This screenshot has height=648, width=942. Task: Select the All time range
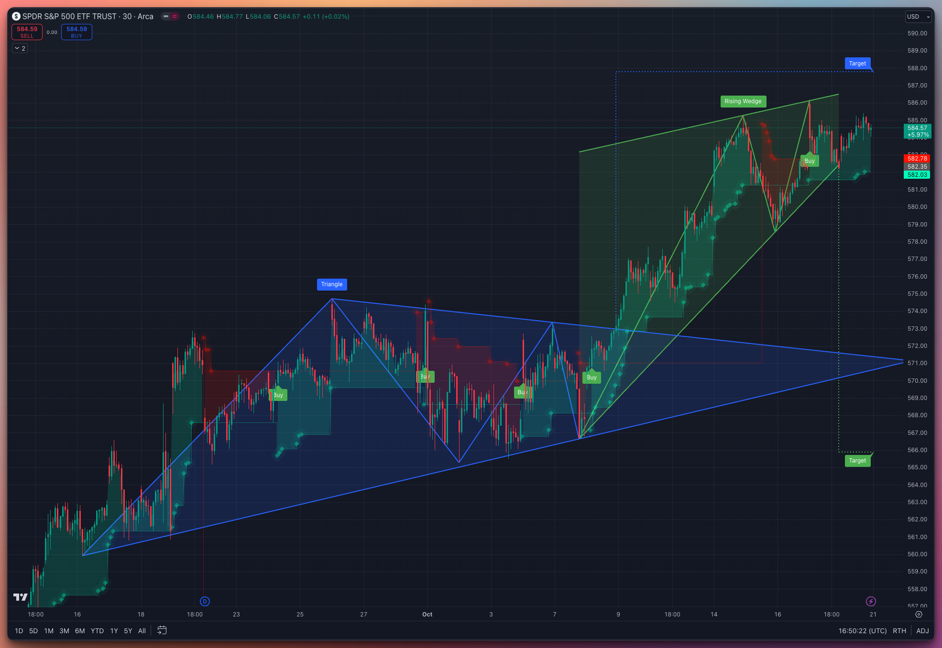click(x=142, y=631)
